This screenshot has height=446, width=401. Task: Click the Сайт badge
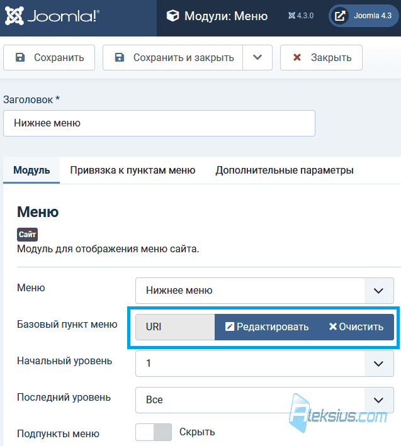tap(27, 235)
